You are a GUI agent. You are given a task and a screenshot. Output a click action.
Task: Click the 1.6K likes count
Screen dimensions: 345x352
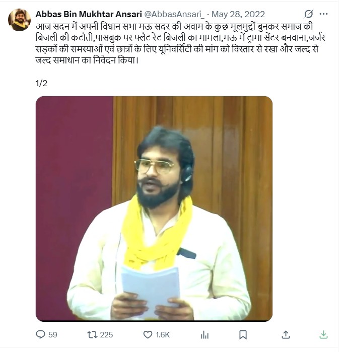click(163, 335)
